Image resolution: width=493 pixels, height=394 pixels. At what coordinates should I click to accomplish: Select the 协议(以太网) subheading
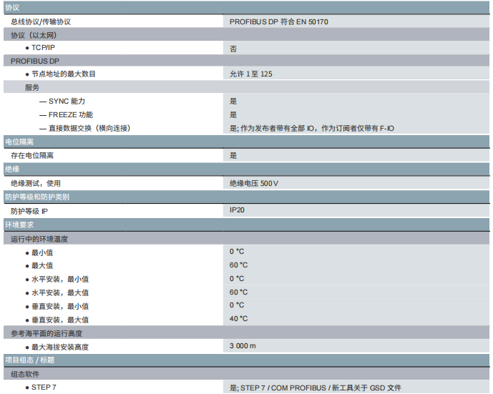[34, 35]
